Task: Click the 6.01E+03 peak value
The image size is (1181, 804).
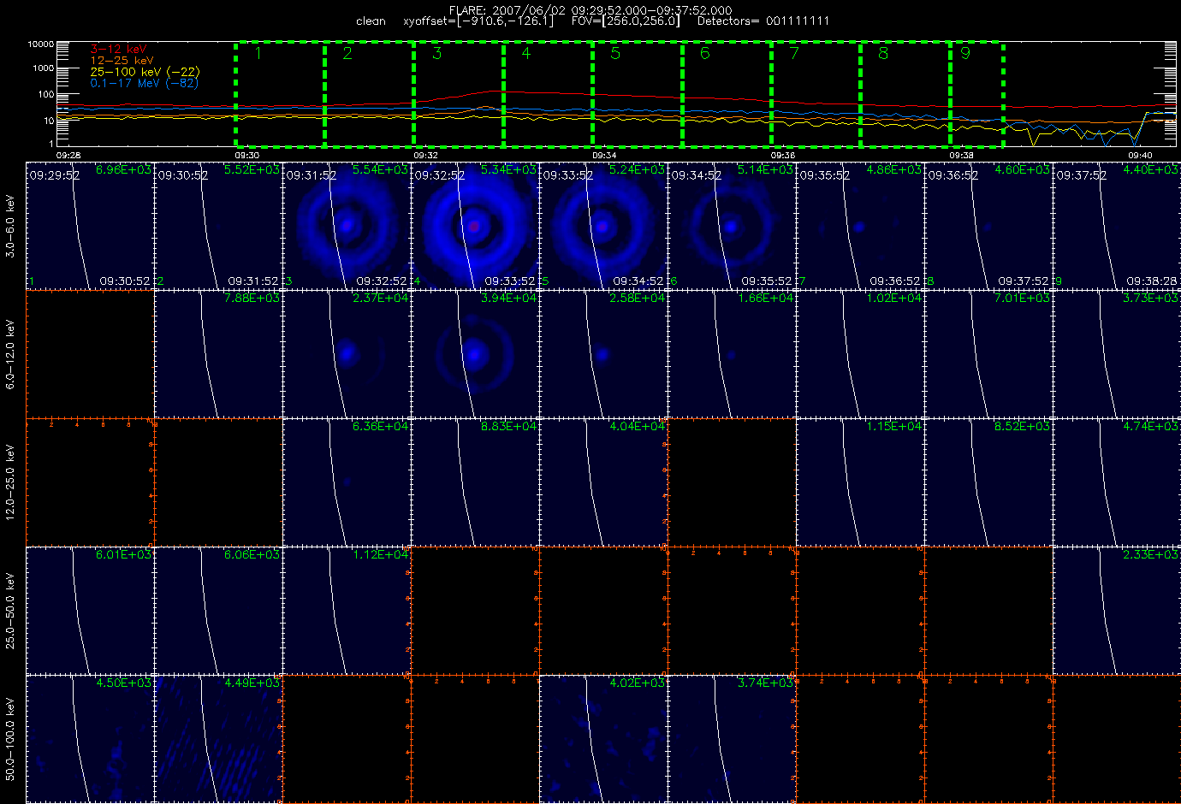Action: (x=124, y=554)
